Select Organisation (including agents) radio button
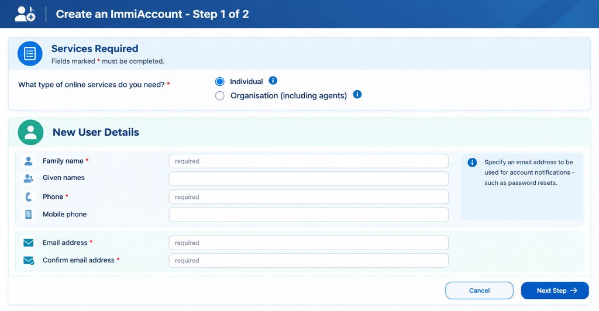The height and width of the screenshot is (311, 599). tap(220, 95)
